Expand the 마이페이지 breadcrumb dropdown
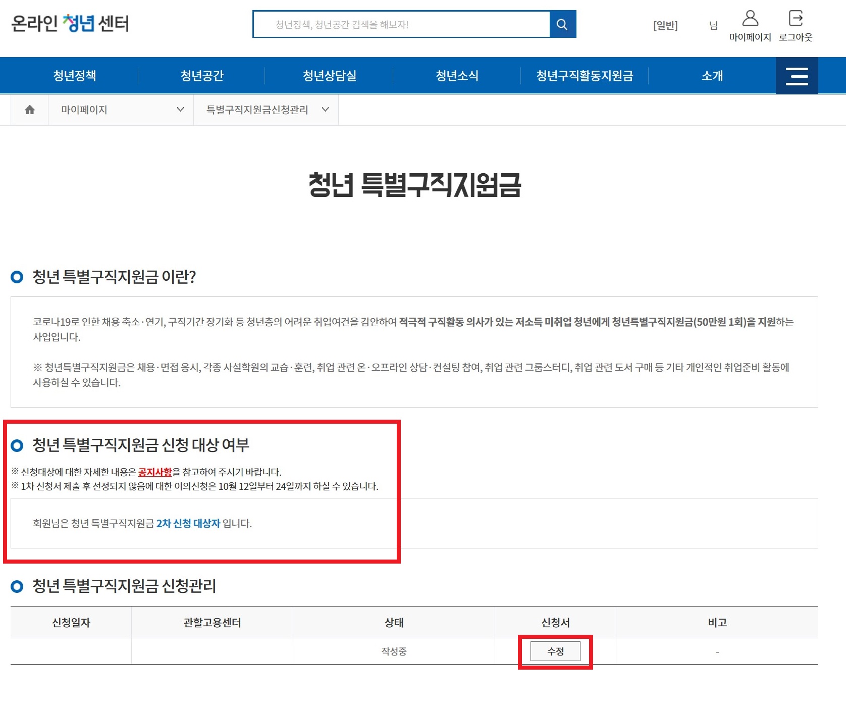 point(121,110)
